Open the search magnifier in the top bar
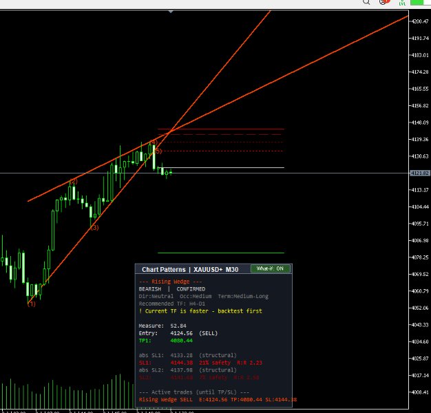The width and height of the screenshot is (431, 413). [x=366, y=2]
